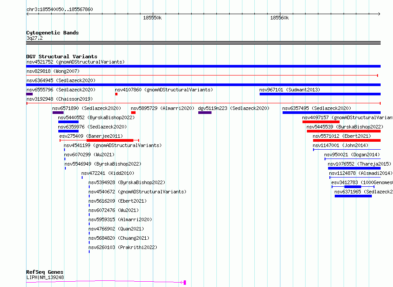
Task: Click nsv6070299 (Wu2021) label
Action: (x=89, y=155)
